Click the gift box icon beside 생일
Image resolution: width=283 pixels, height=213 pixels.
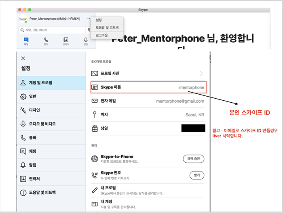click(x=95, y=128)
